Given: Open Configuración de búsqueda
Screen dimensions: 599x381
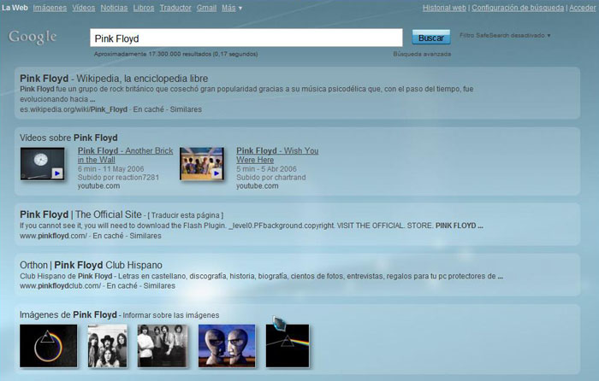Looking at the screenshot, I should [518, 8].
